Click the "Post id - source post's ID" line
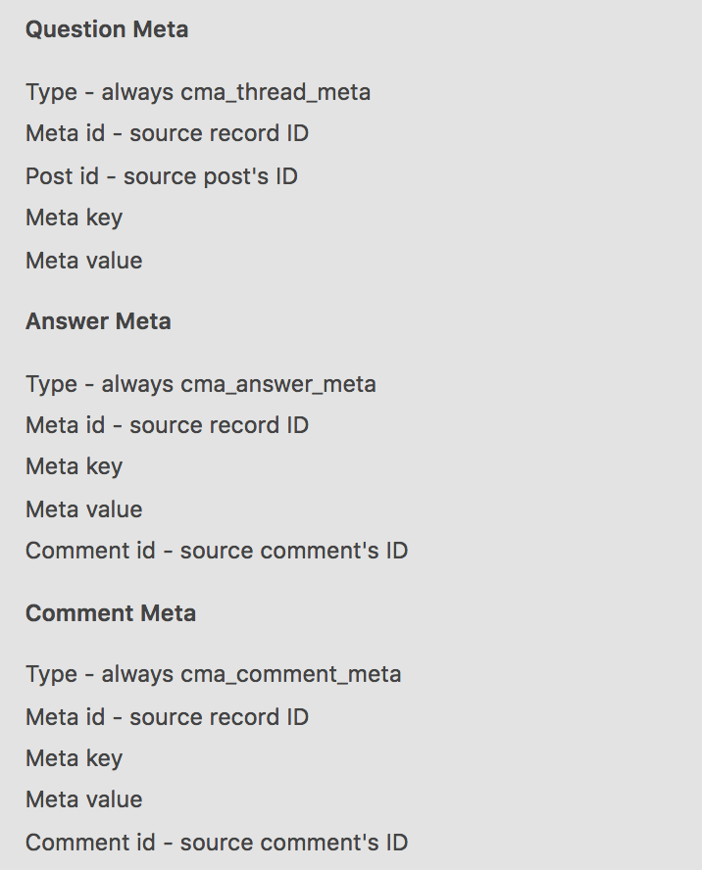This screenshot has height=870, width=702. tap(161, 176)
